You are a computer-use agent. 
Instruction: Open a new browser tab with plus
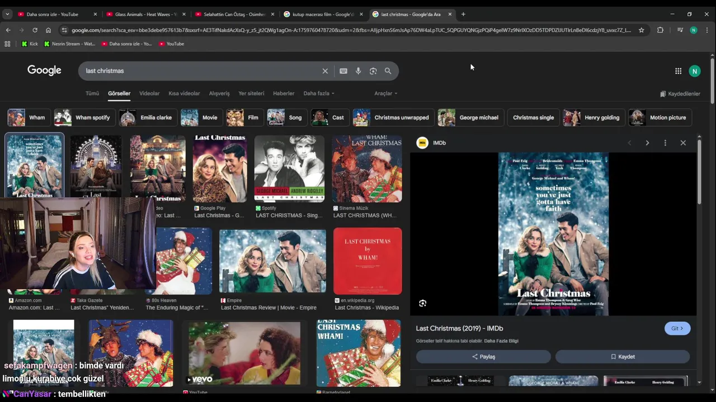463,14
